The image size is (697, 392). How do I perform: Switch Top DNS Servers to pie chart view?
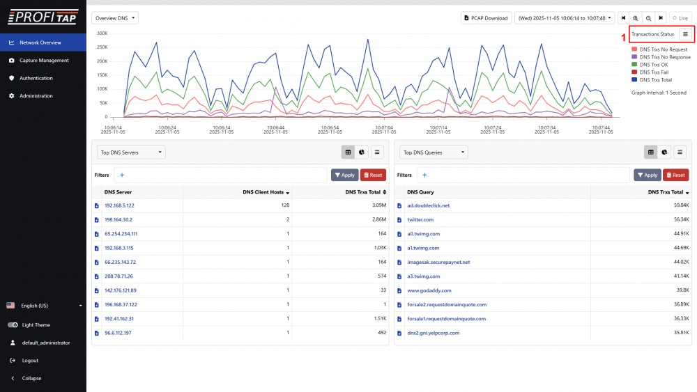point(362,152)
